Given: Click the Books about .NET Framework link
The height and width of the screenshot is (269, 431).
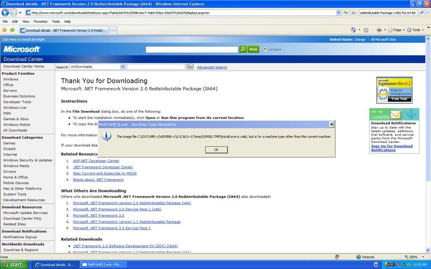Looking at the screenshot, I should 98,180.
